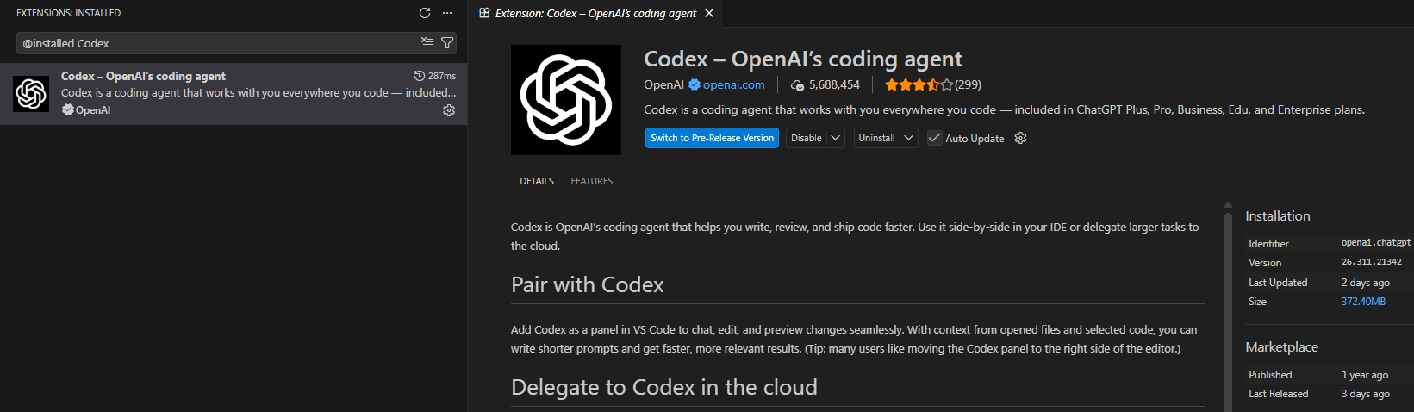Screen dimensions: 1414x412
Task: Close the Extension: Codex tab
Action: 709,13
